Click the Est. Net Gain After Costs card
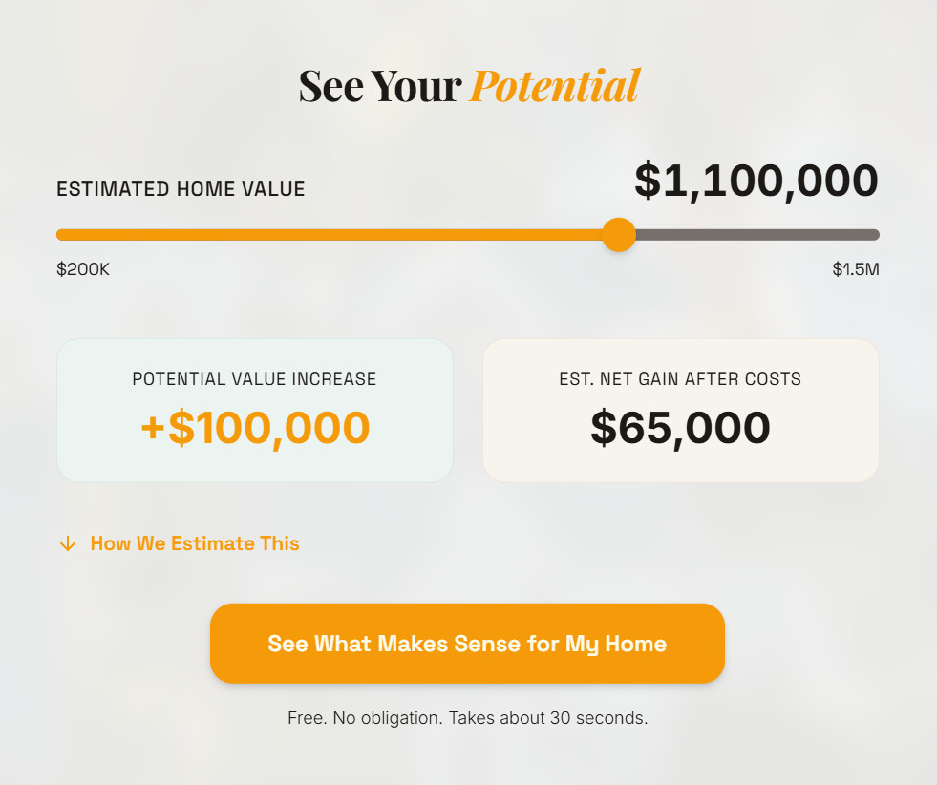This screenshot has height=785, width=937. tap(680, 410)
